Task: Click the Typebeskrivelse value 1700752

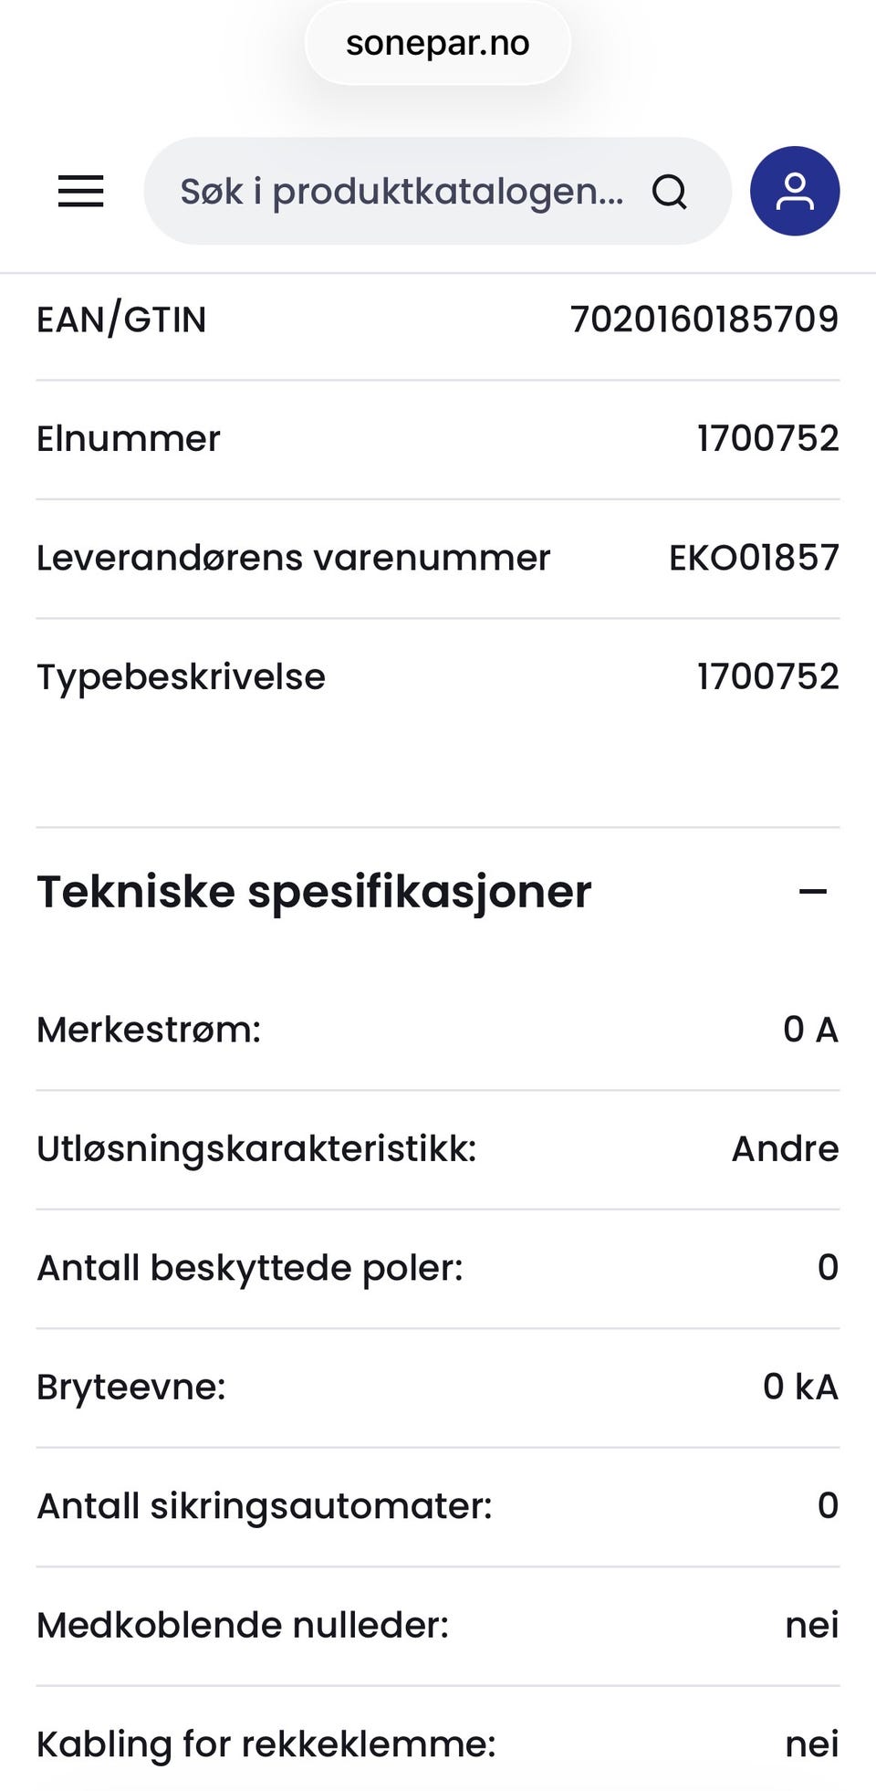Action: [767, 676]
